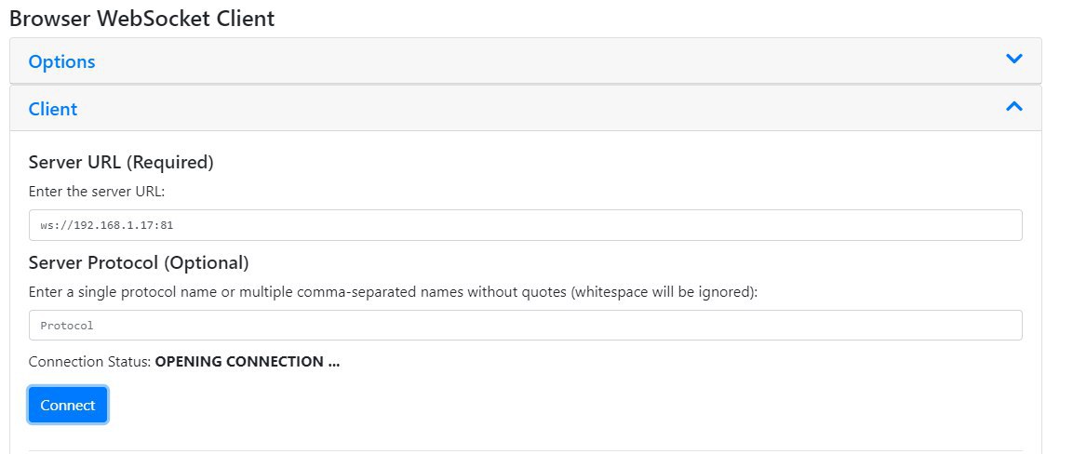Screen dimensions: 1073x454
Task: Click the OPENING CONNECTION status text
Action: 247,361
